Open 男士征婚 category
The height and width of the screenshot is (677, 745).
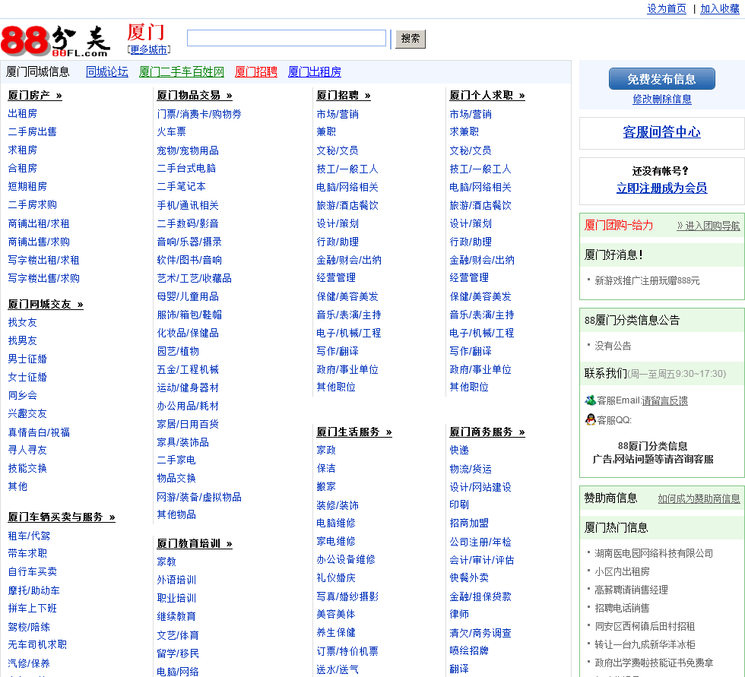(27, 359)
